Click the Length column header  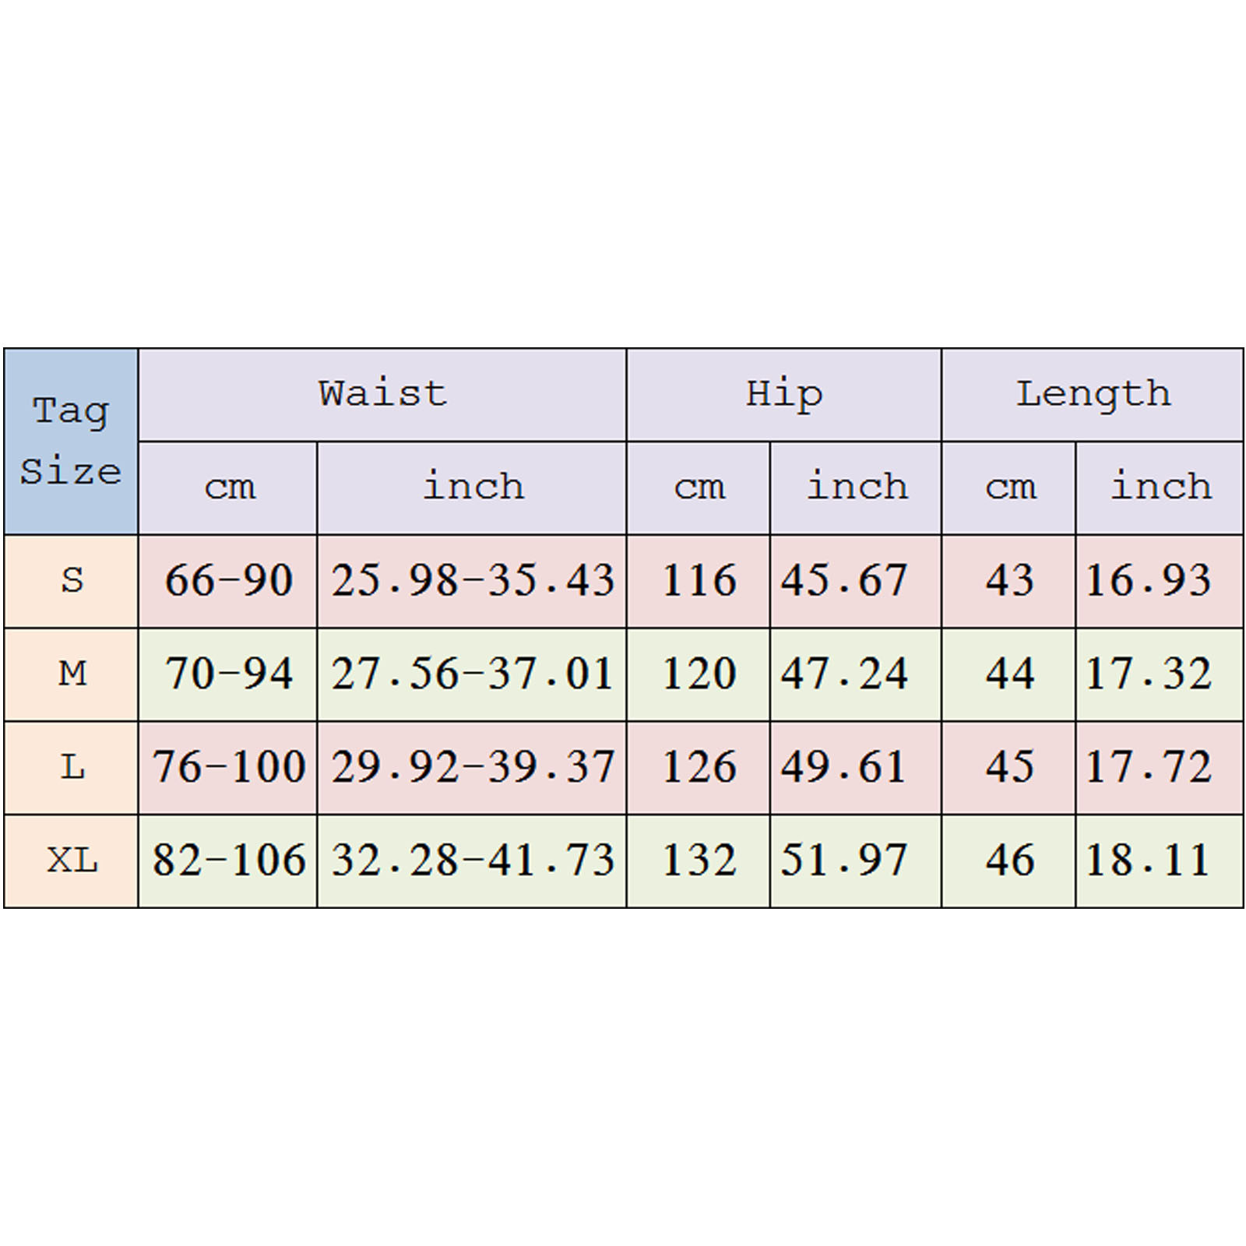pyautogui.click(x=1092, y=394)
